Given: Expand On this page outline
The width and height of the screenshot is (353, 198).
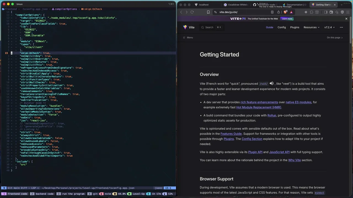Looking at the screenshot, I should click(x=335, y=38).
